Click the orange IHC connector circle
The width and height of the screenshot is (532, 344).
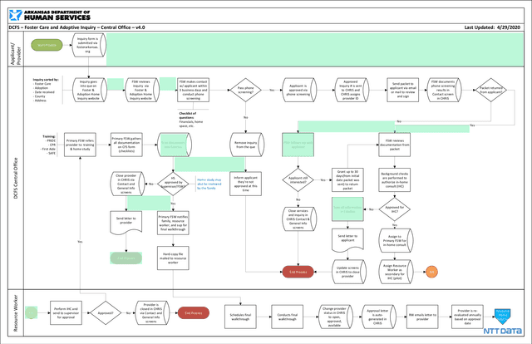(x=431, y=272)
